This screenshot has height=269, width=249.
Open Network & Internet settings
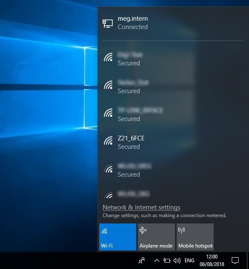point(141,207)
